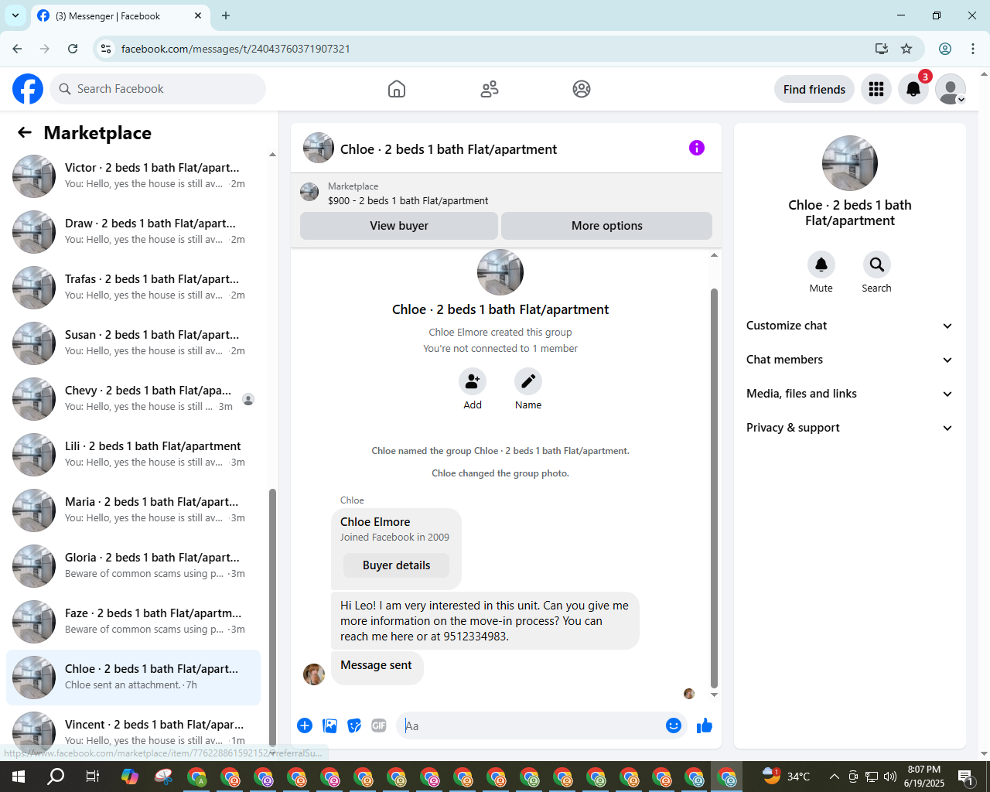Click the back arrow beside Marketplace
This screenshot has width=990, height=792.
[25, 132]
